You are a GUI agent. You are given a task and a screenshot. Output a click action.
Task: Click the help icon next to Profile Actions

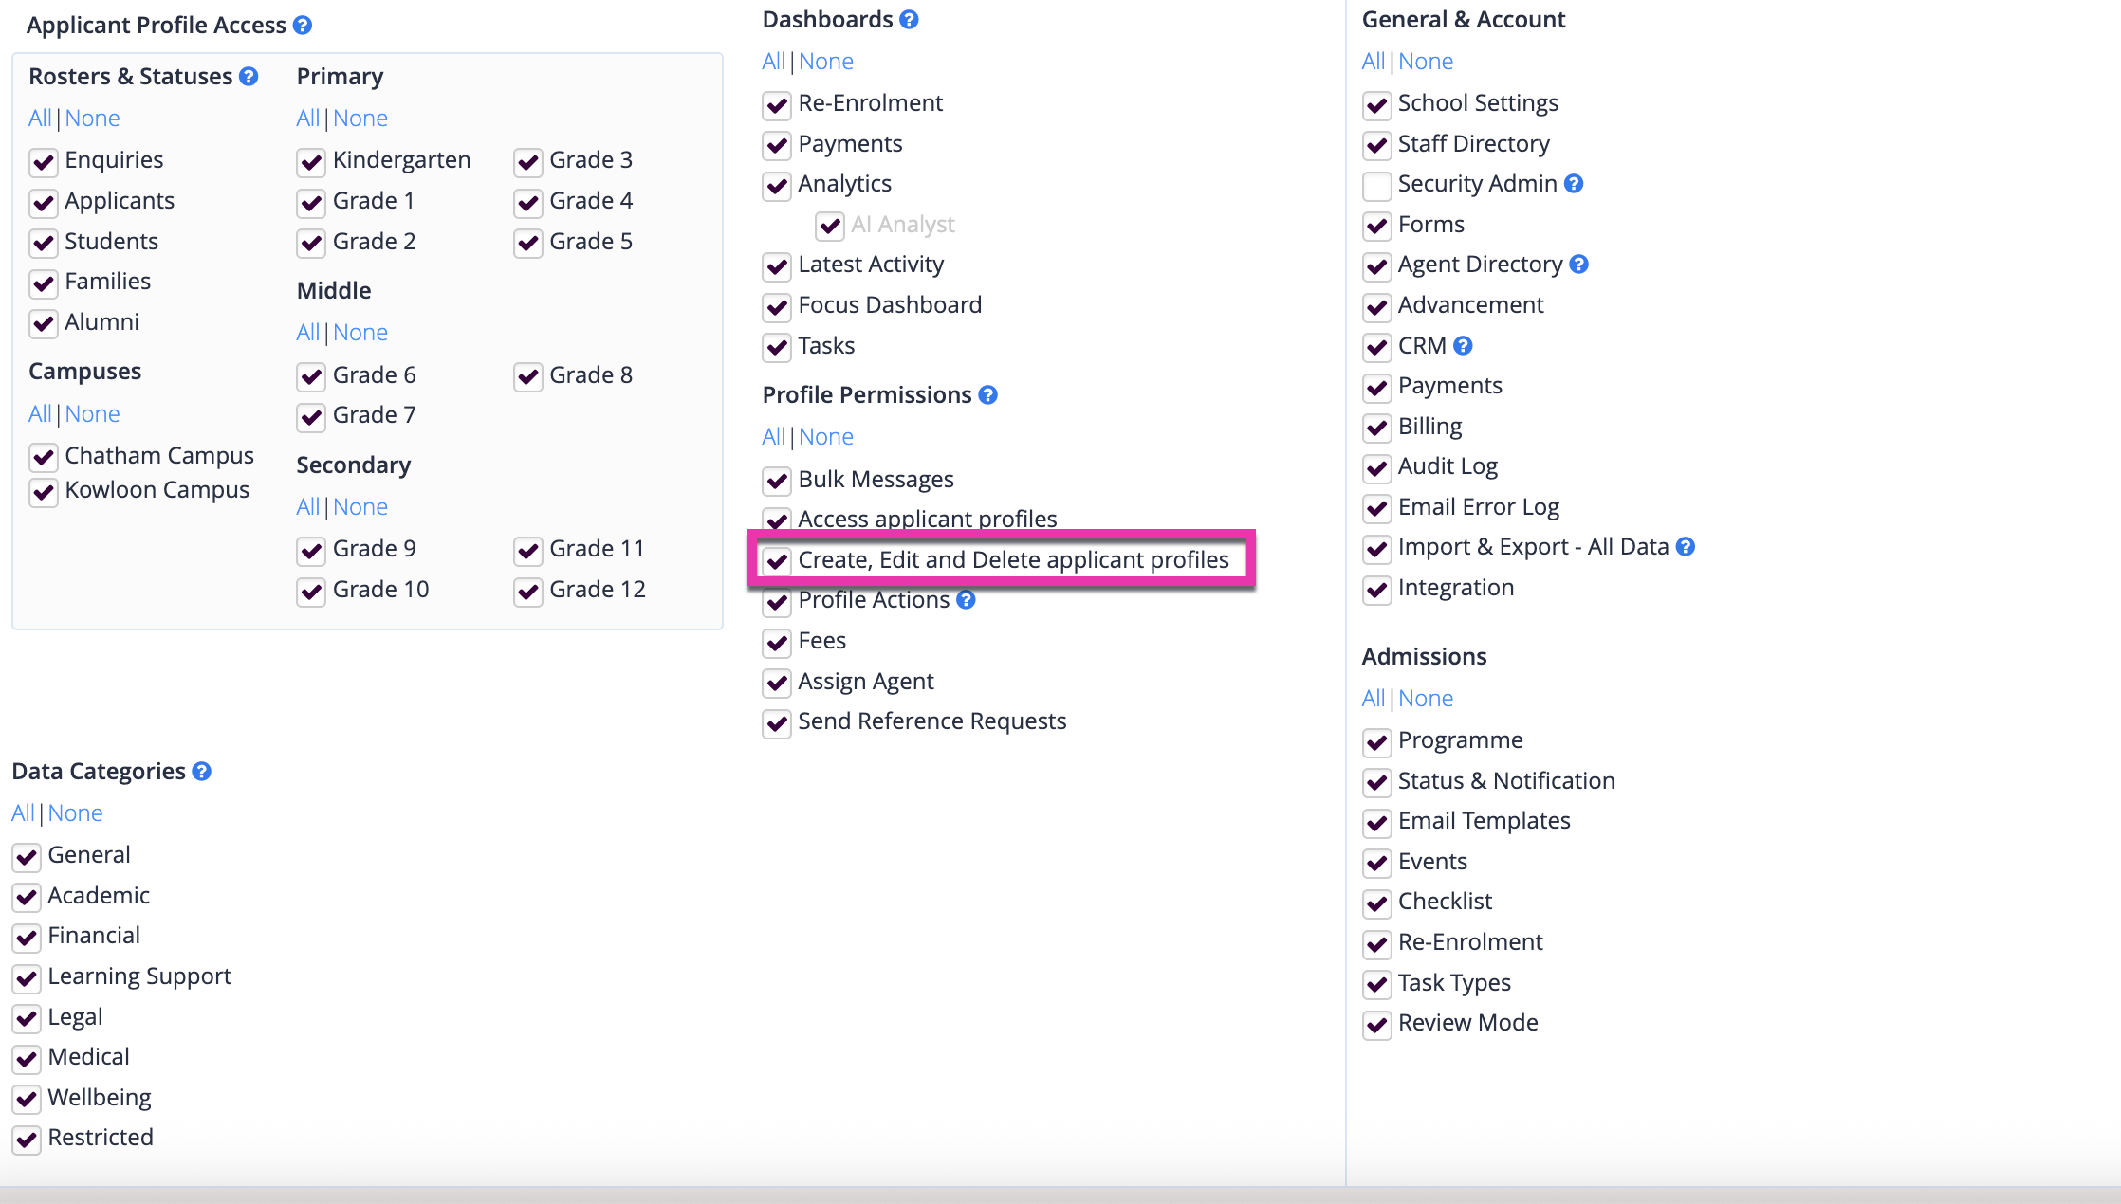(x=966, y=600)
